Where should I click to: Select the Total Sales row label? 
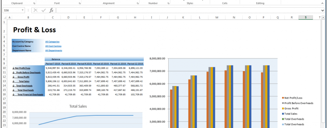24,81
